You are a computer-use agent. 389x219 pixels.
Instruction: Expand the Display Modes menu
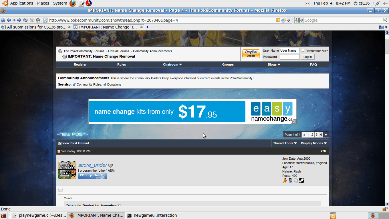[x=314, y=143]
